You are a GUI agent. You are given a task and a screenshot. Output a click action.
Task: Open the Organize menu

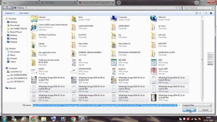10,13
